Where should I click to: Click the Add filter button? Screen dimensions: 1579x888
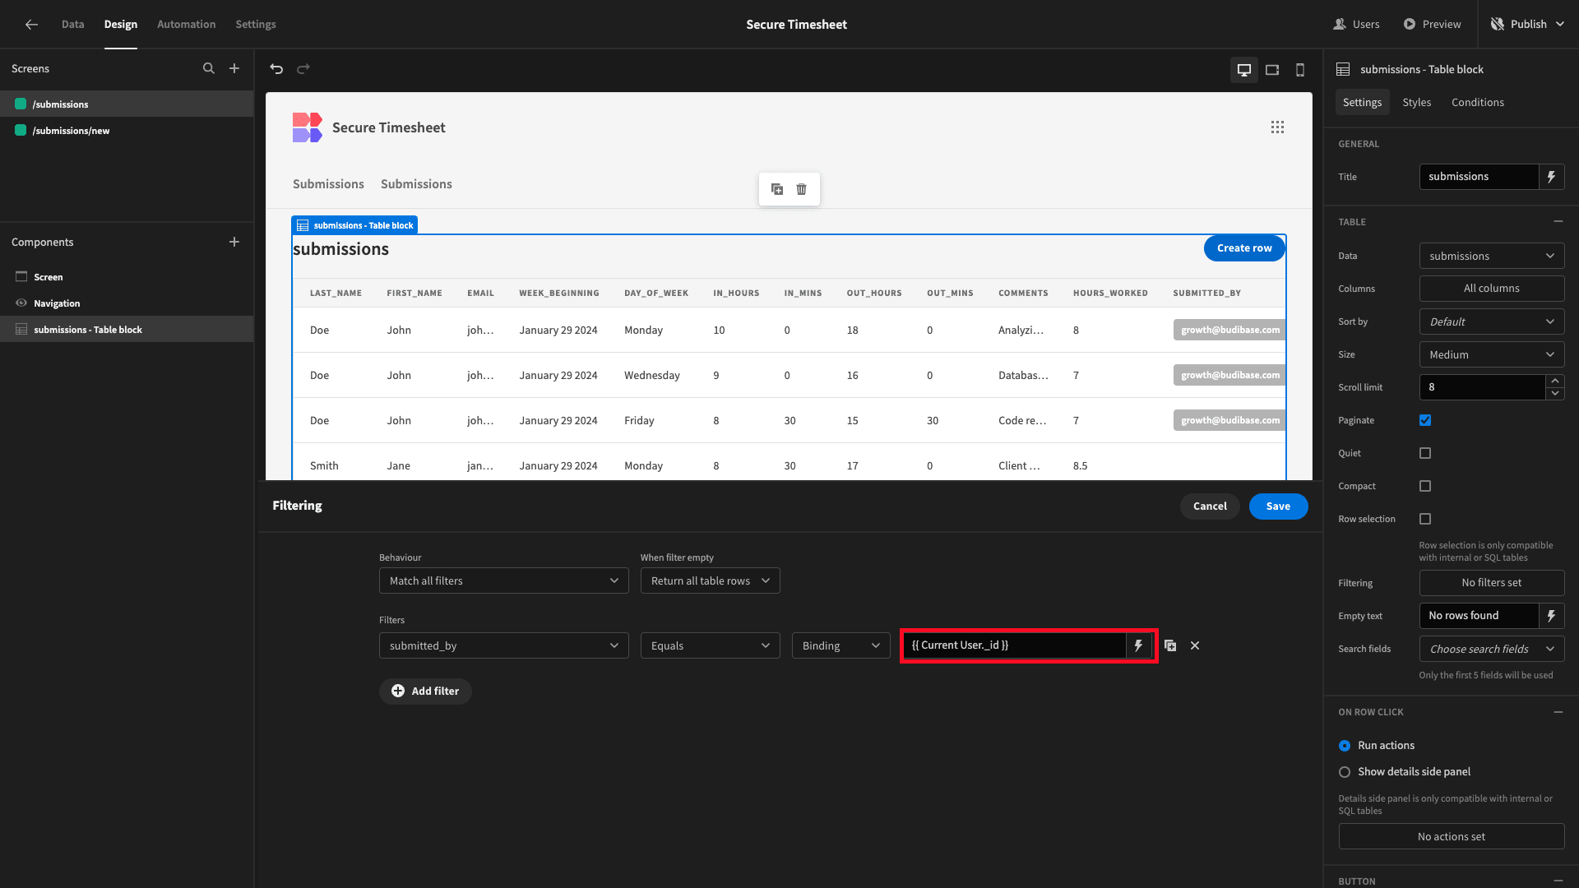[425, 691]
